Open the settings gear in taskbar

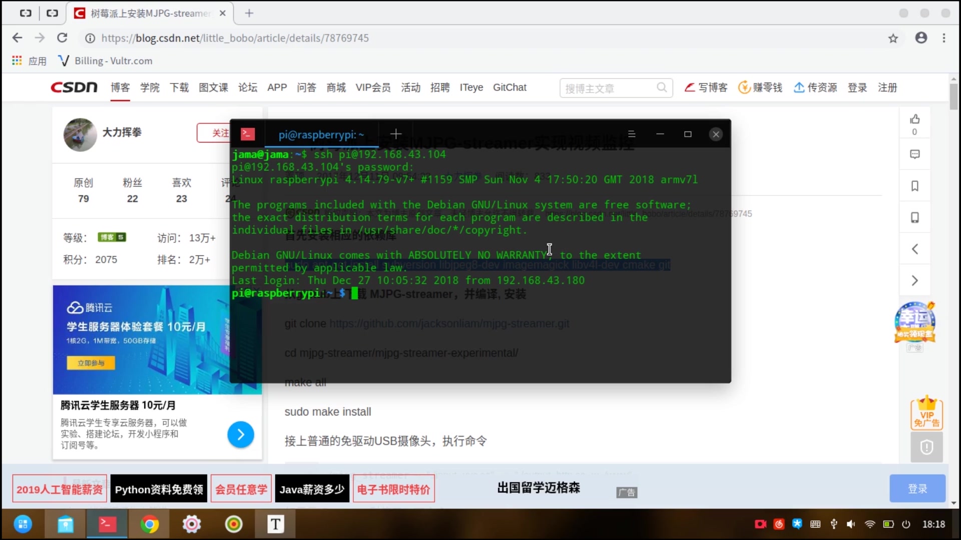[x=191, y=524]
